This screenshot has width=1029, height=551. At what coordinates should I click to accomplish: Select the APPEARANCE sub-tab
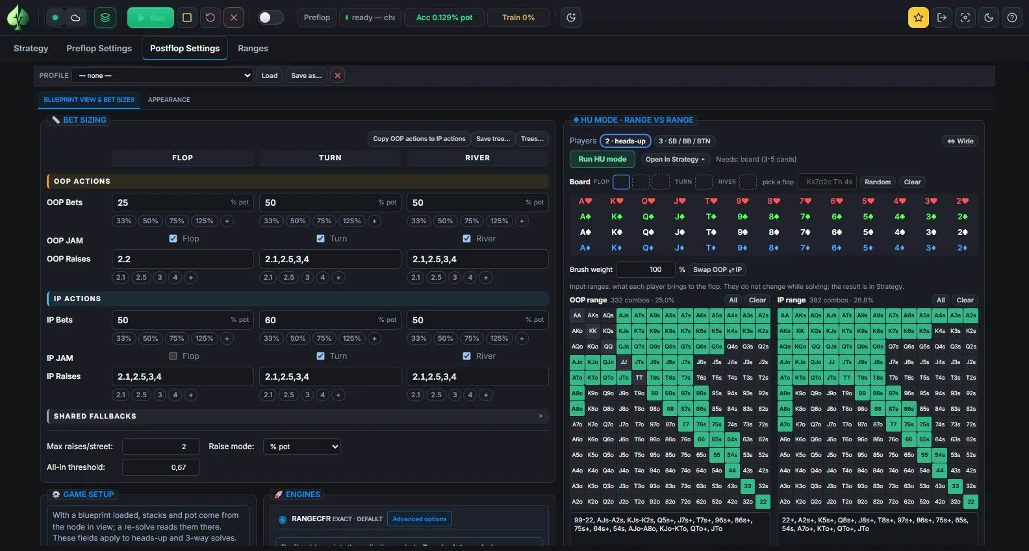point(169,99)
